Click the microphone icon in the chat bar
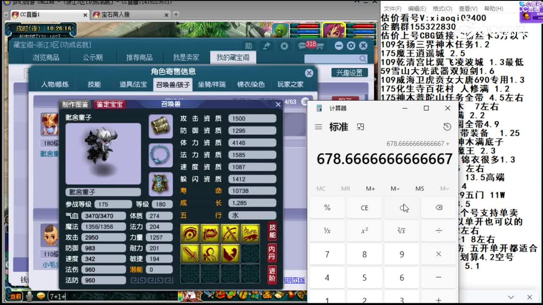The height and width of the screenshot is (305, 543). (29, 296)
